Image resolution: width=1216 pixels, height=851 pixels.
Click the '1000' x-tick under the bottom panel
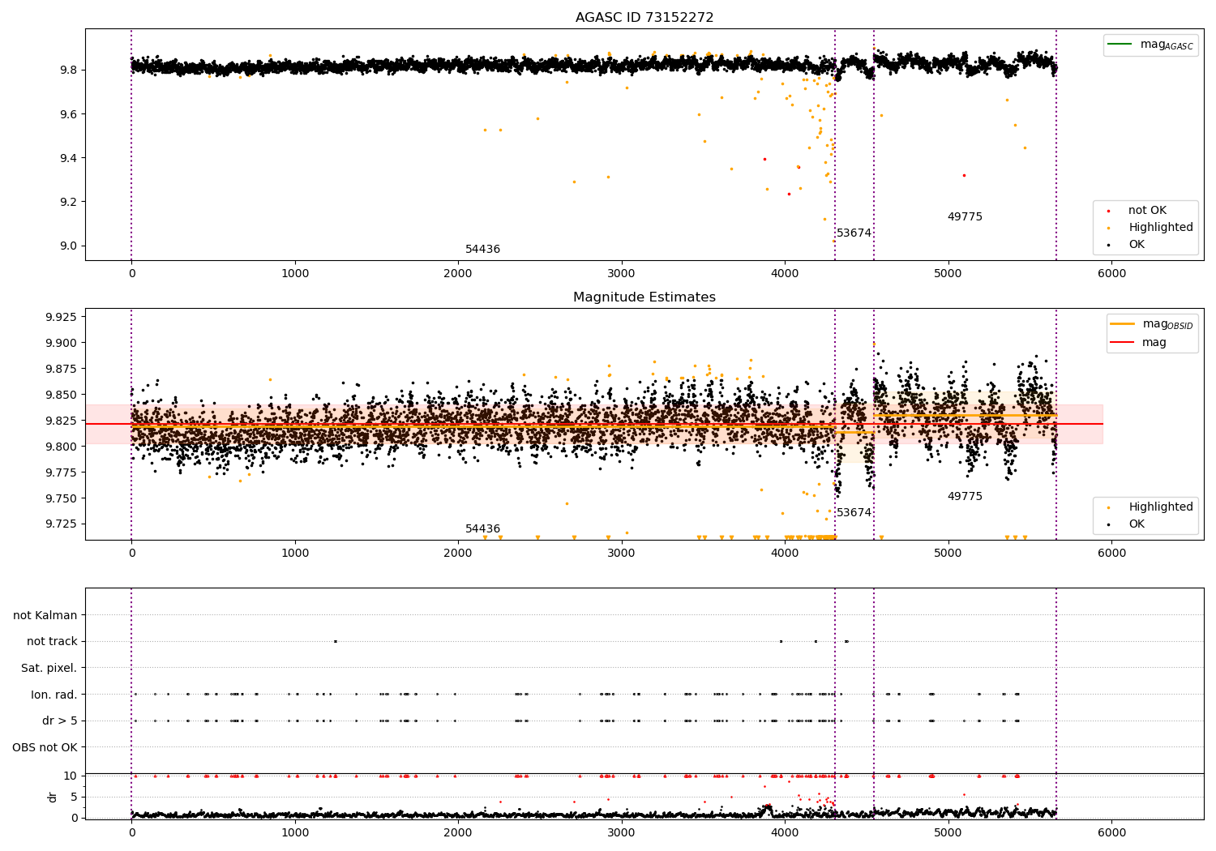pyautogui.click(x=295, y=833)
